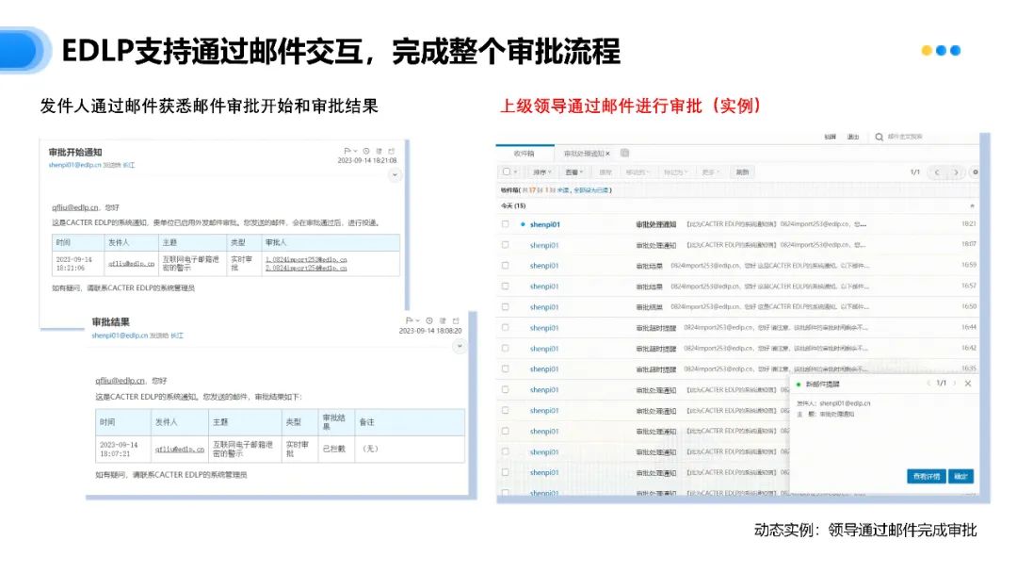Check the select-all checkbox above the mail list
Image resolution: width=1017 pixels, height=573 pixels.
506,172
